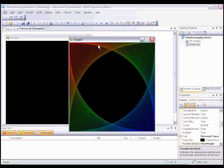Open the File menu
This screenshot has width=224, height=168.
pyautogui.click(x=5, y=13)
